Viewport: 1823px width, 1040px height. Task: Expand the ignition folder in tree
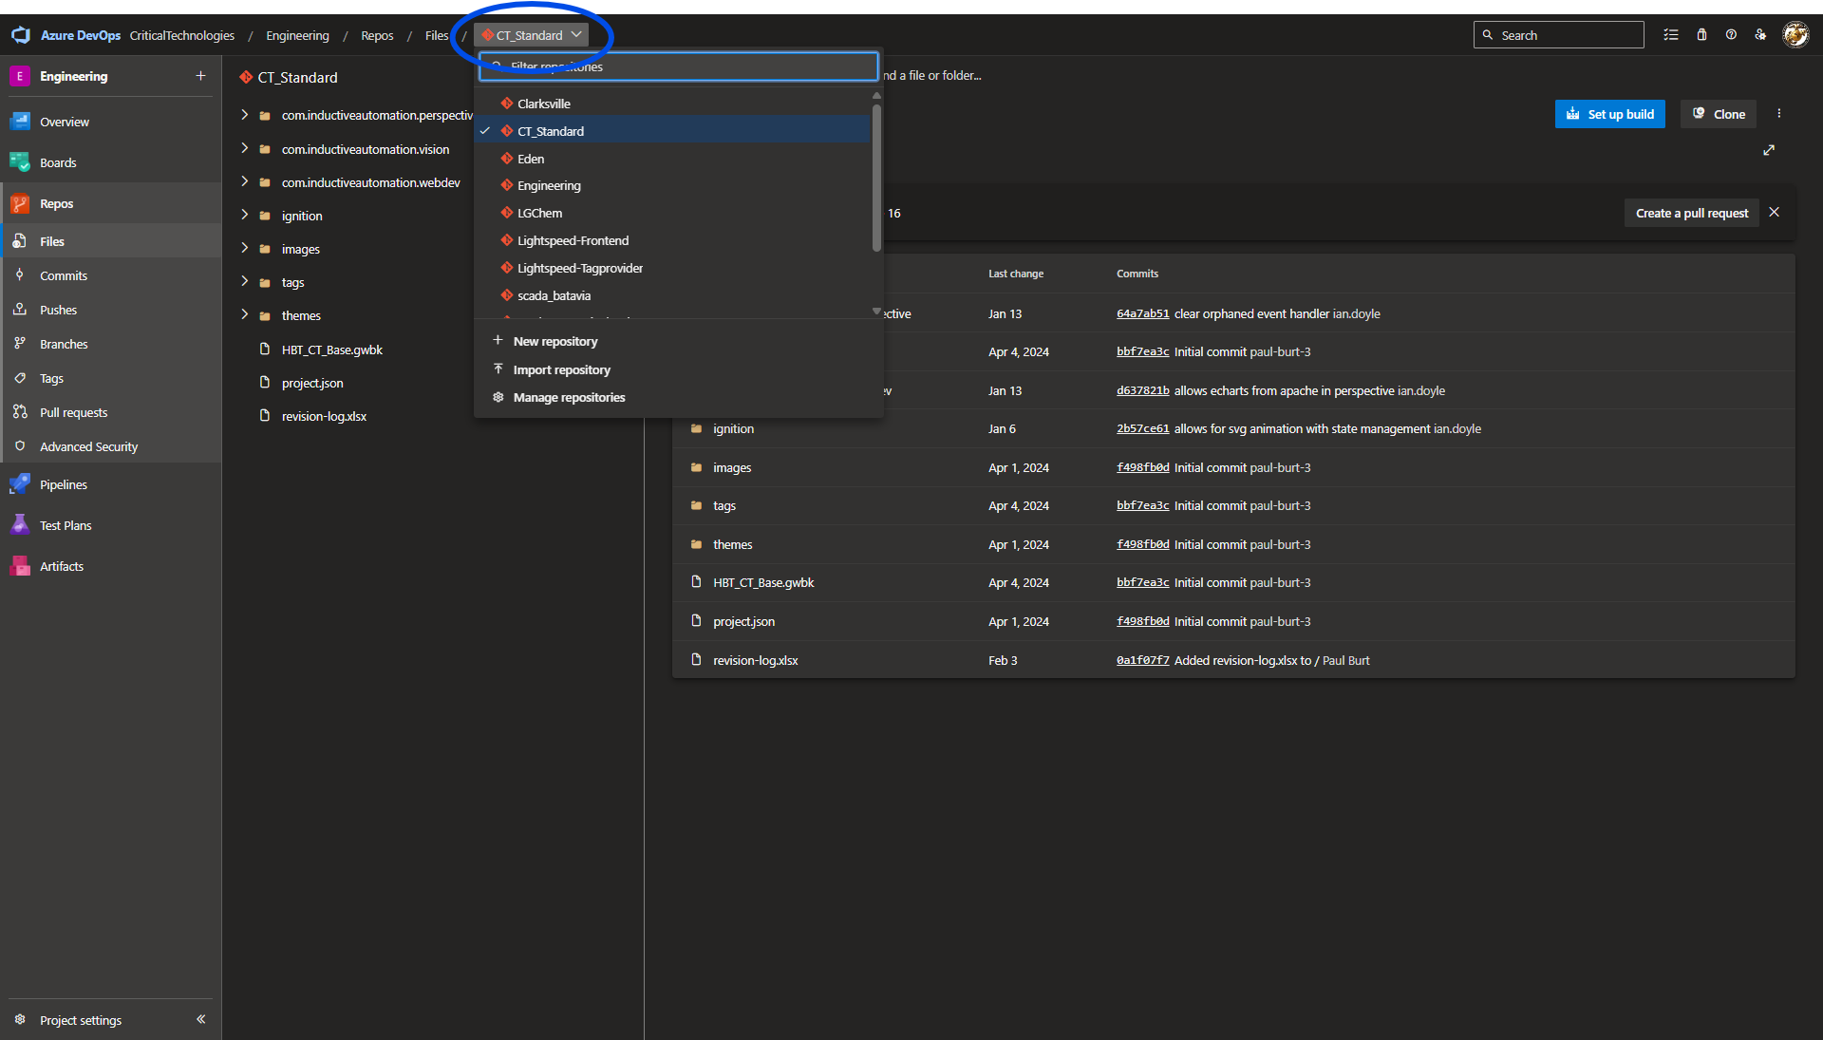tap(244, 216)
